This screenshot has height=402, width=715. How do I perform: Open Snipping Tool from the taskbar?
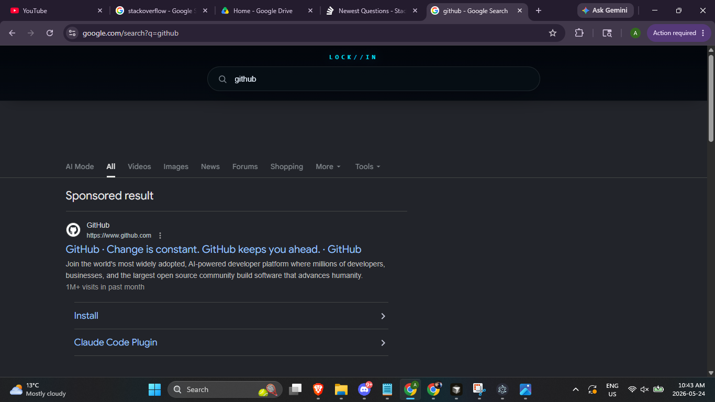(479, 389)
